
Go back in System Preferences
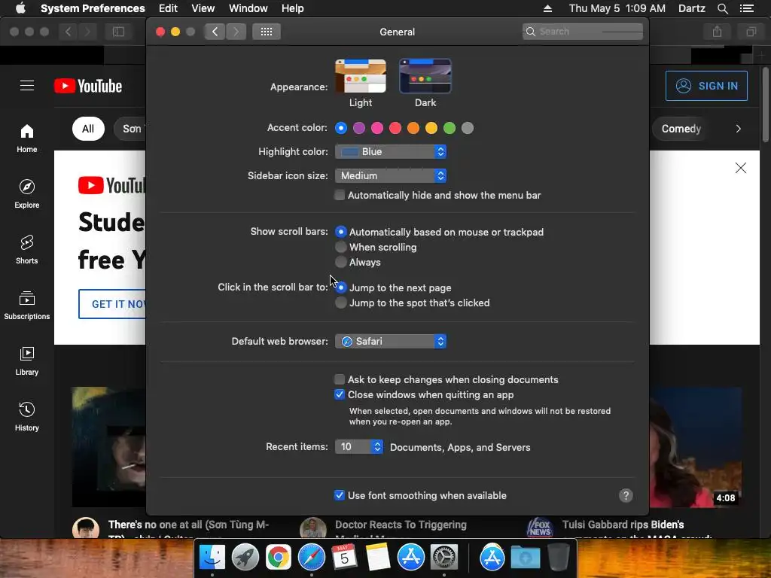coord(215,32)
